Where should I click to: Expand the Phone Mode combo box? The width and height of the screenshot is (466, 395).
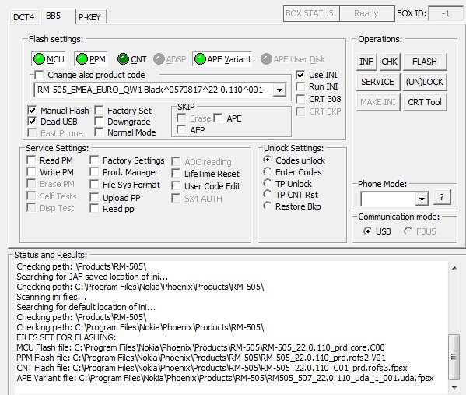click(422, 199)
